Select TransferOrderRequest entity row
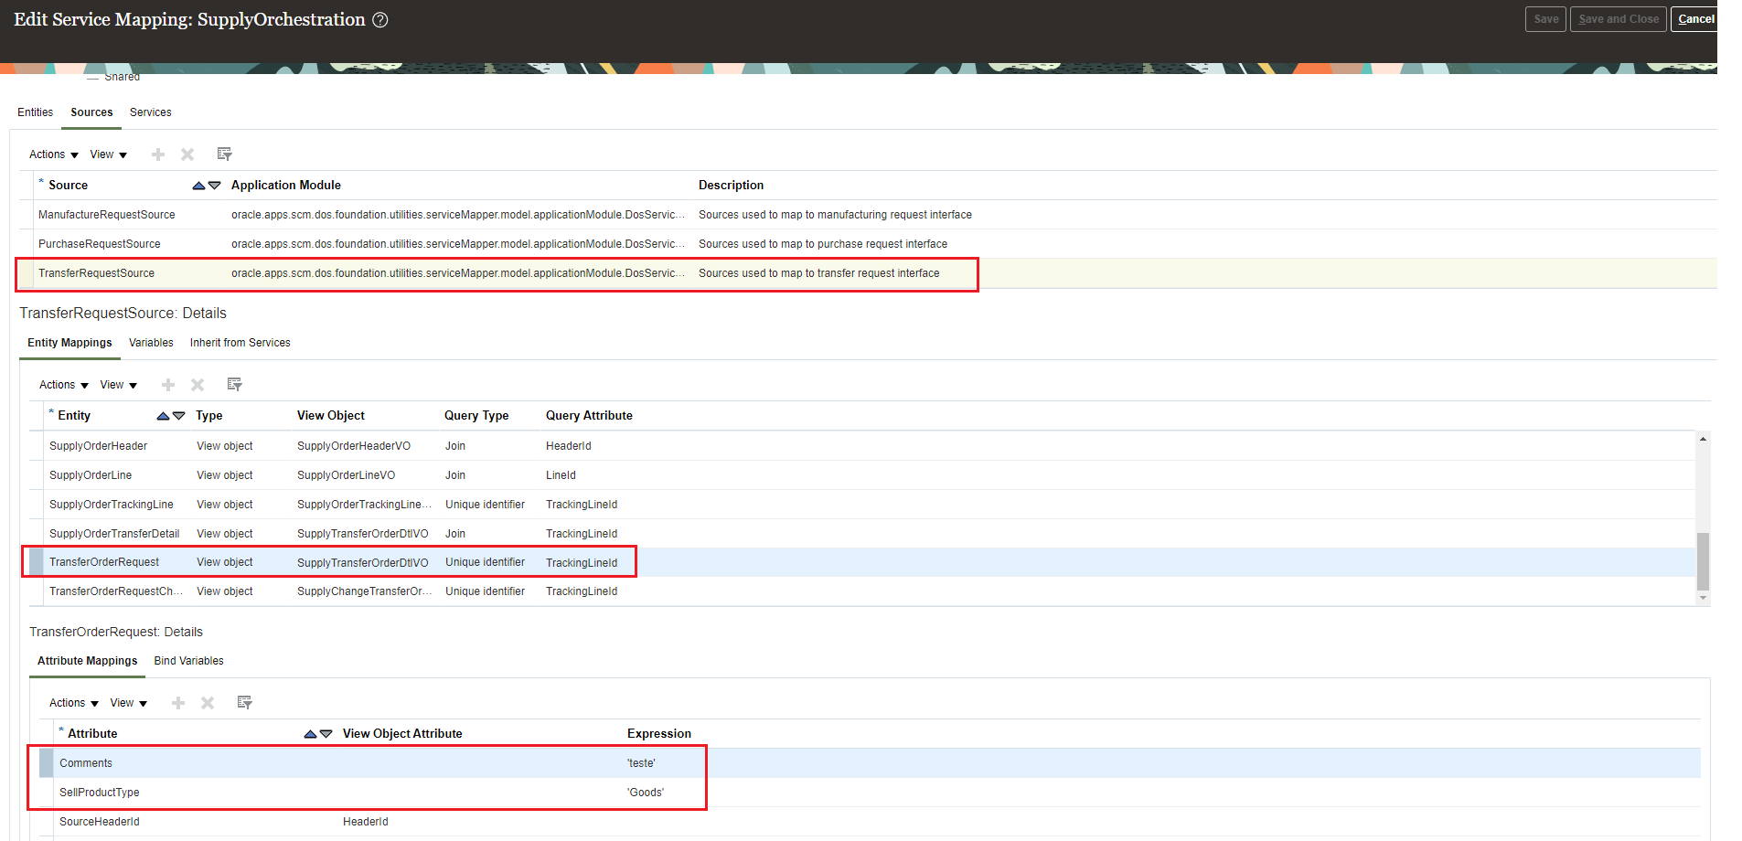Image resolution: width=1742 pixels, height=841 pixels. 862,562
